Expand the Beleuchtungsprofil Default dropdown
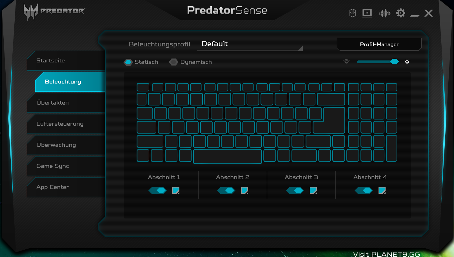Image resolution: width=454 pixels, height=257 pixels. point(250,44)
